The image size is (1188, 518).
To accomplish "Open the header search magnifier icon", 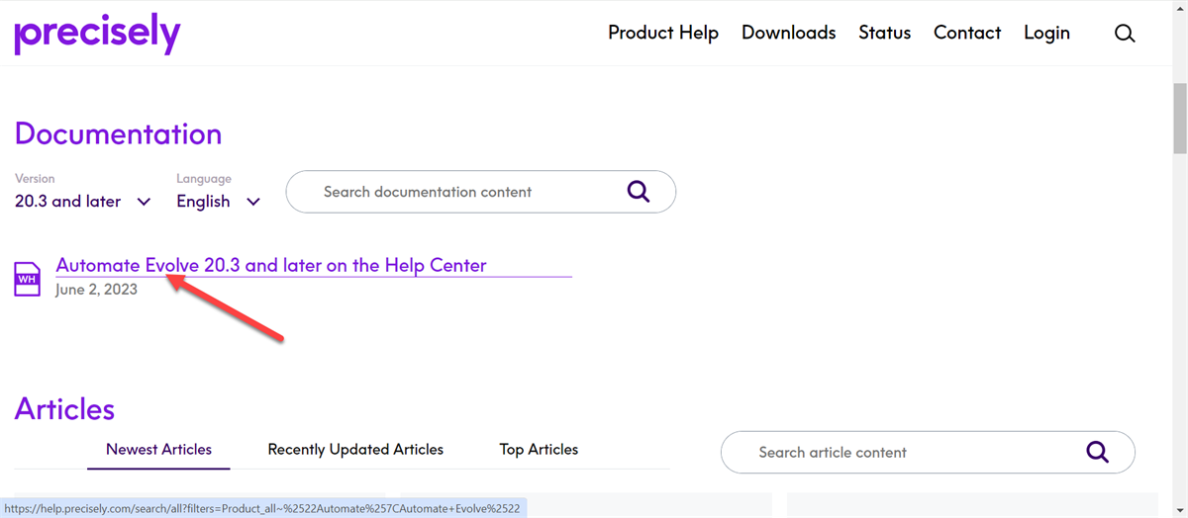I will point(1125,33).
